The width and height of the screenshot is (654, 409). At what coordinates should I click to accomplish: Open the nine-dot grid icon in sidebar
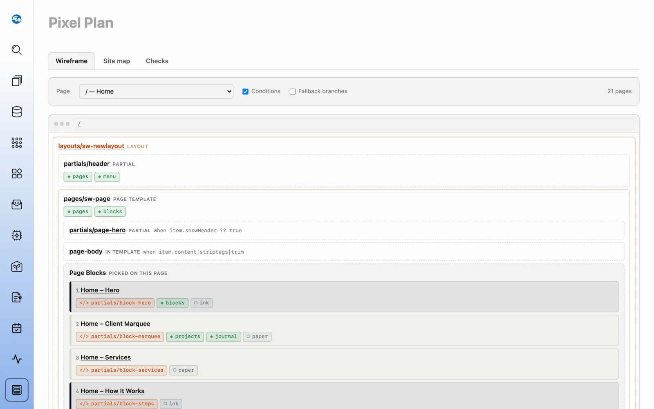point(17,143)
